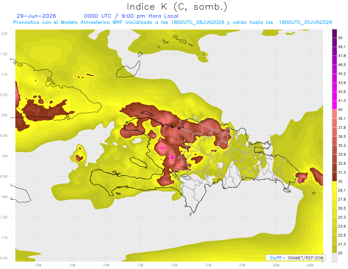This screenshot has width=348, height=269.
Task: Click longitude label '68W'
Action: click(x=310, y=265)
